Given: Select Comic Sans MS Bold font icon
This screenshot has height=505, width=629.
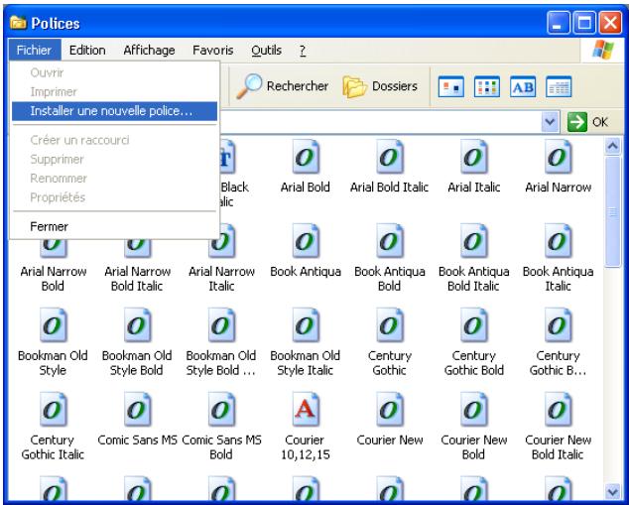Looking at the screenshot, I should coord(221,409).
